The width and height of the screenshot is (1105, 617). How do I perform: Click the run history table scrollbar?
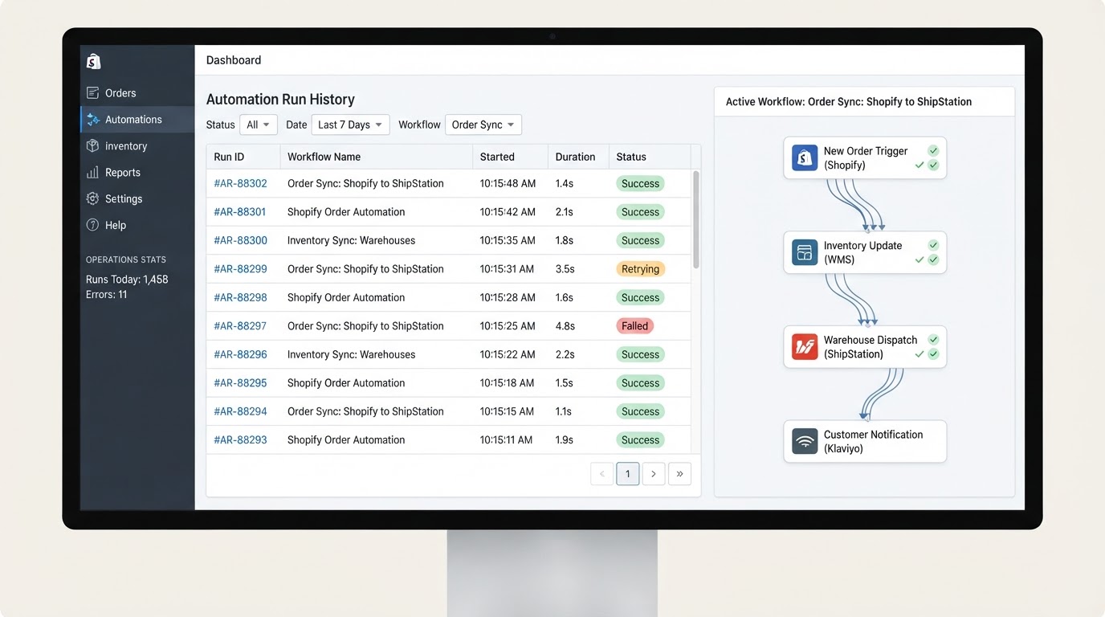(695, 219)
